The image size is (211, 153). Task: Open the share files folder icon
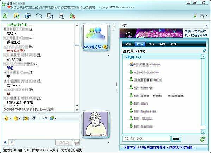pos(17,15)
